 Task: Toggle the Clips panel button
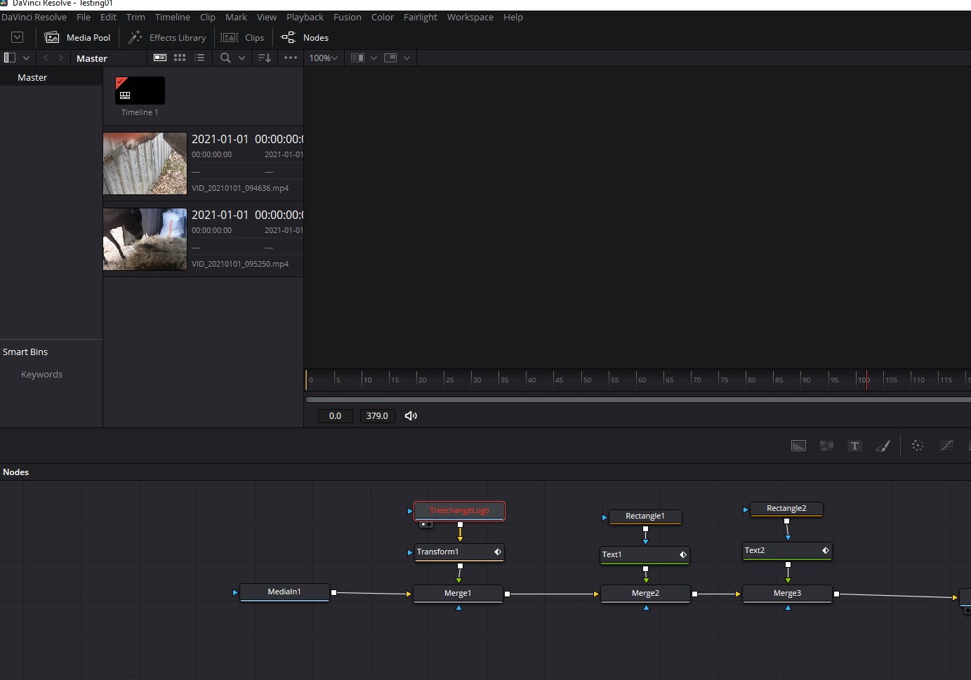pos(242,37)
